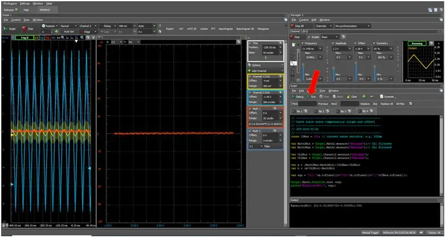Click the Amplitude slider

click(x=333, y=74)
